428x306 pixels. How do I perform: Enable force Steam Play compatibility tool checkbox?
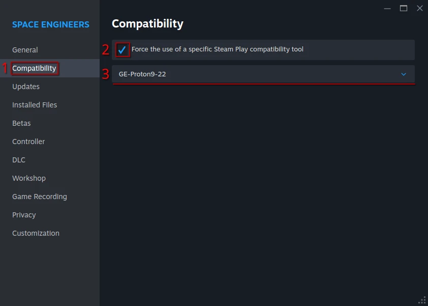(122, 49)
